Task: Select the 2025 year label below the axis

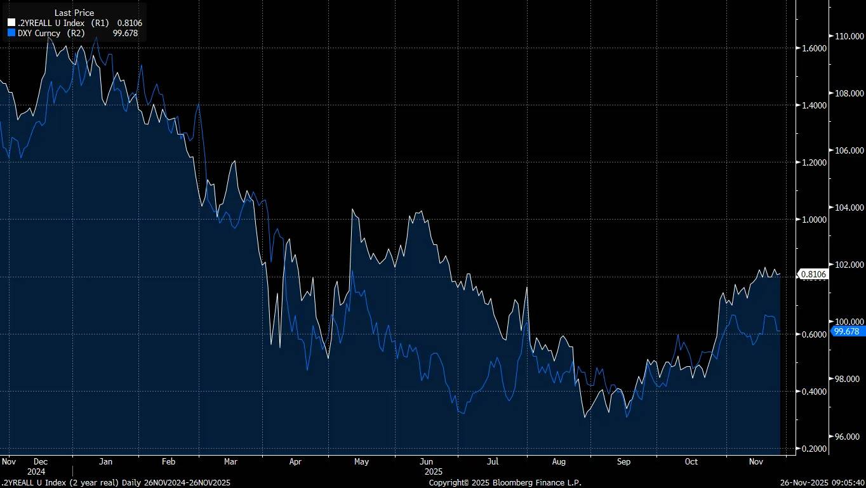Action: pos(434,472)
